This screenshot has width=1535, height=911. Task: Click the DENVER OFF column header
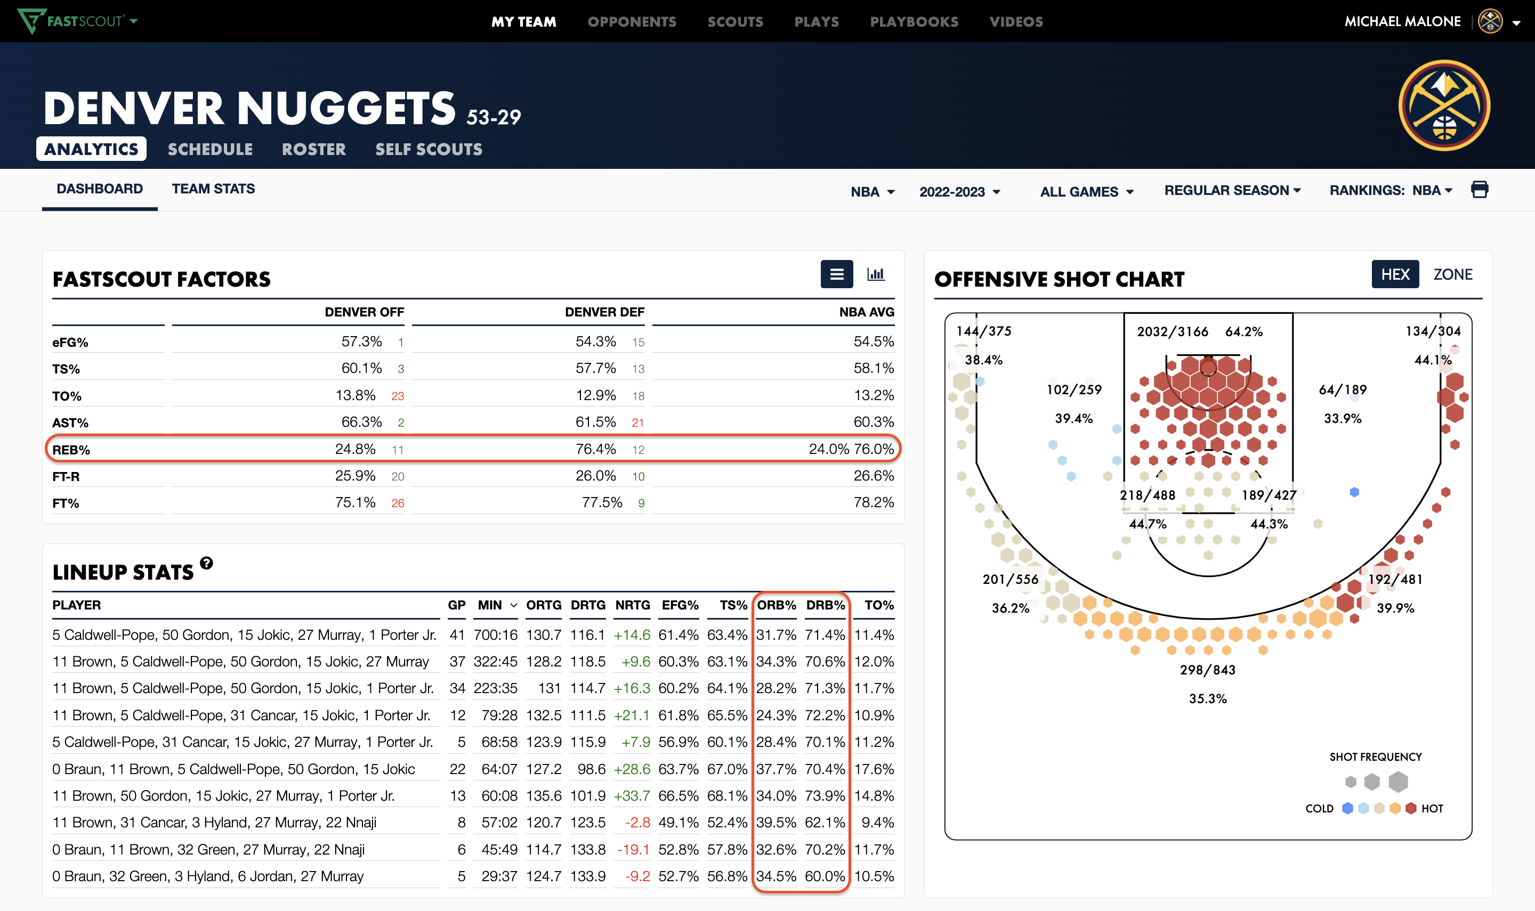pyautogui.click(x=364, y=312)
